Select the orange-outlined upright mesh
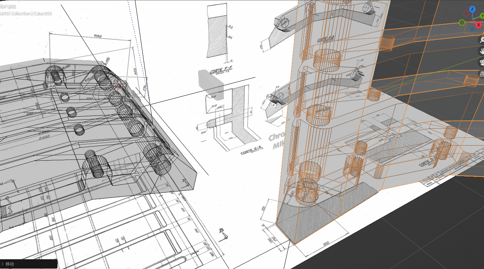 point(331,113)
